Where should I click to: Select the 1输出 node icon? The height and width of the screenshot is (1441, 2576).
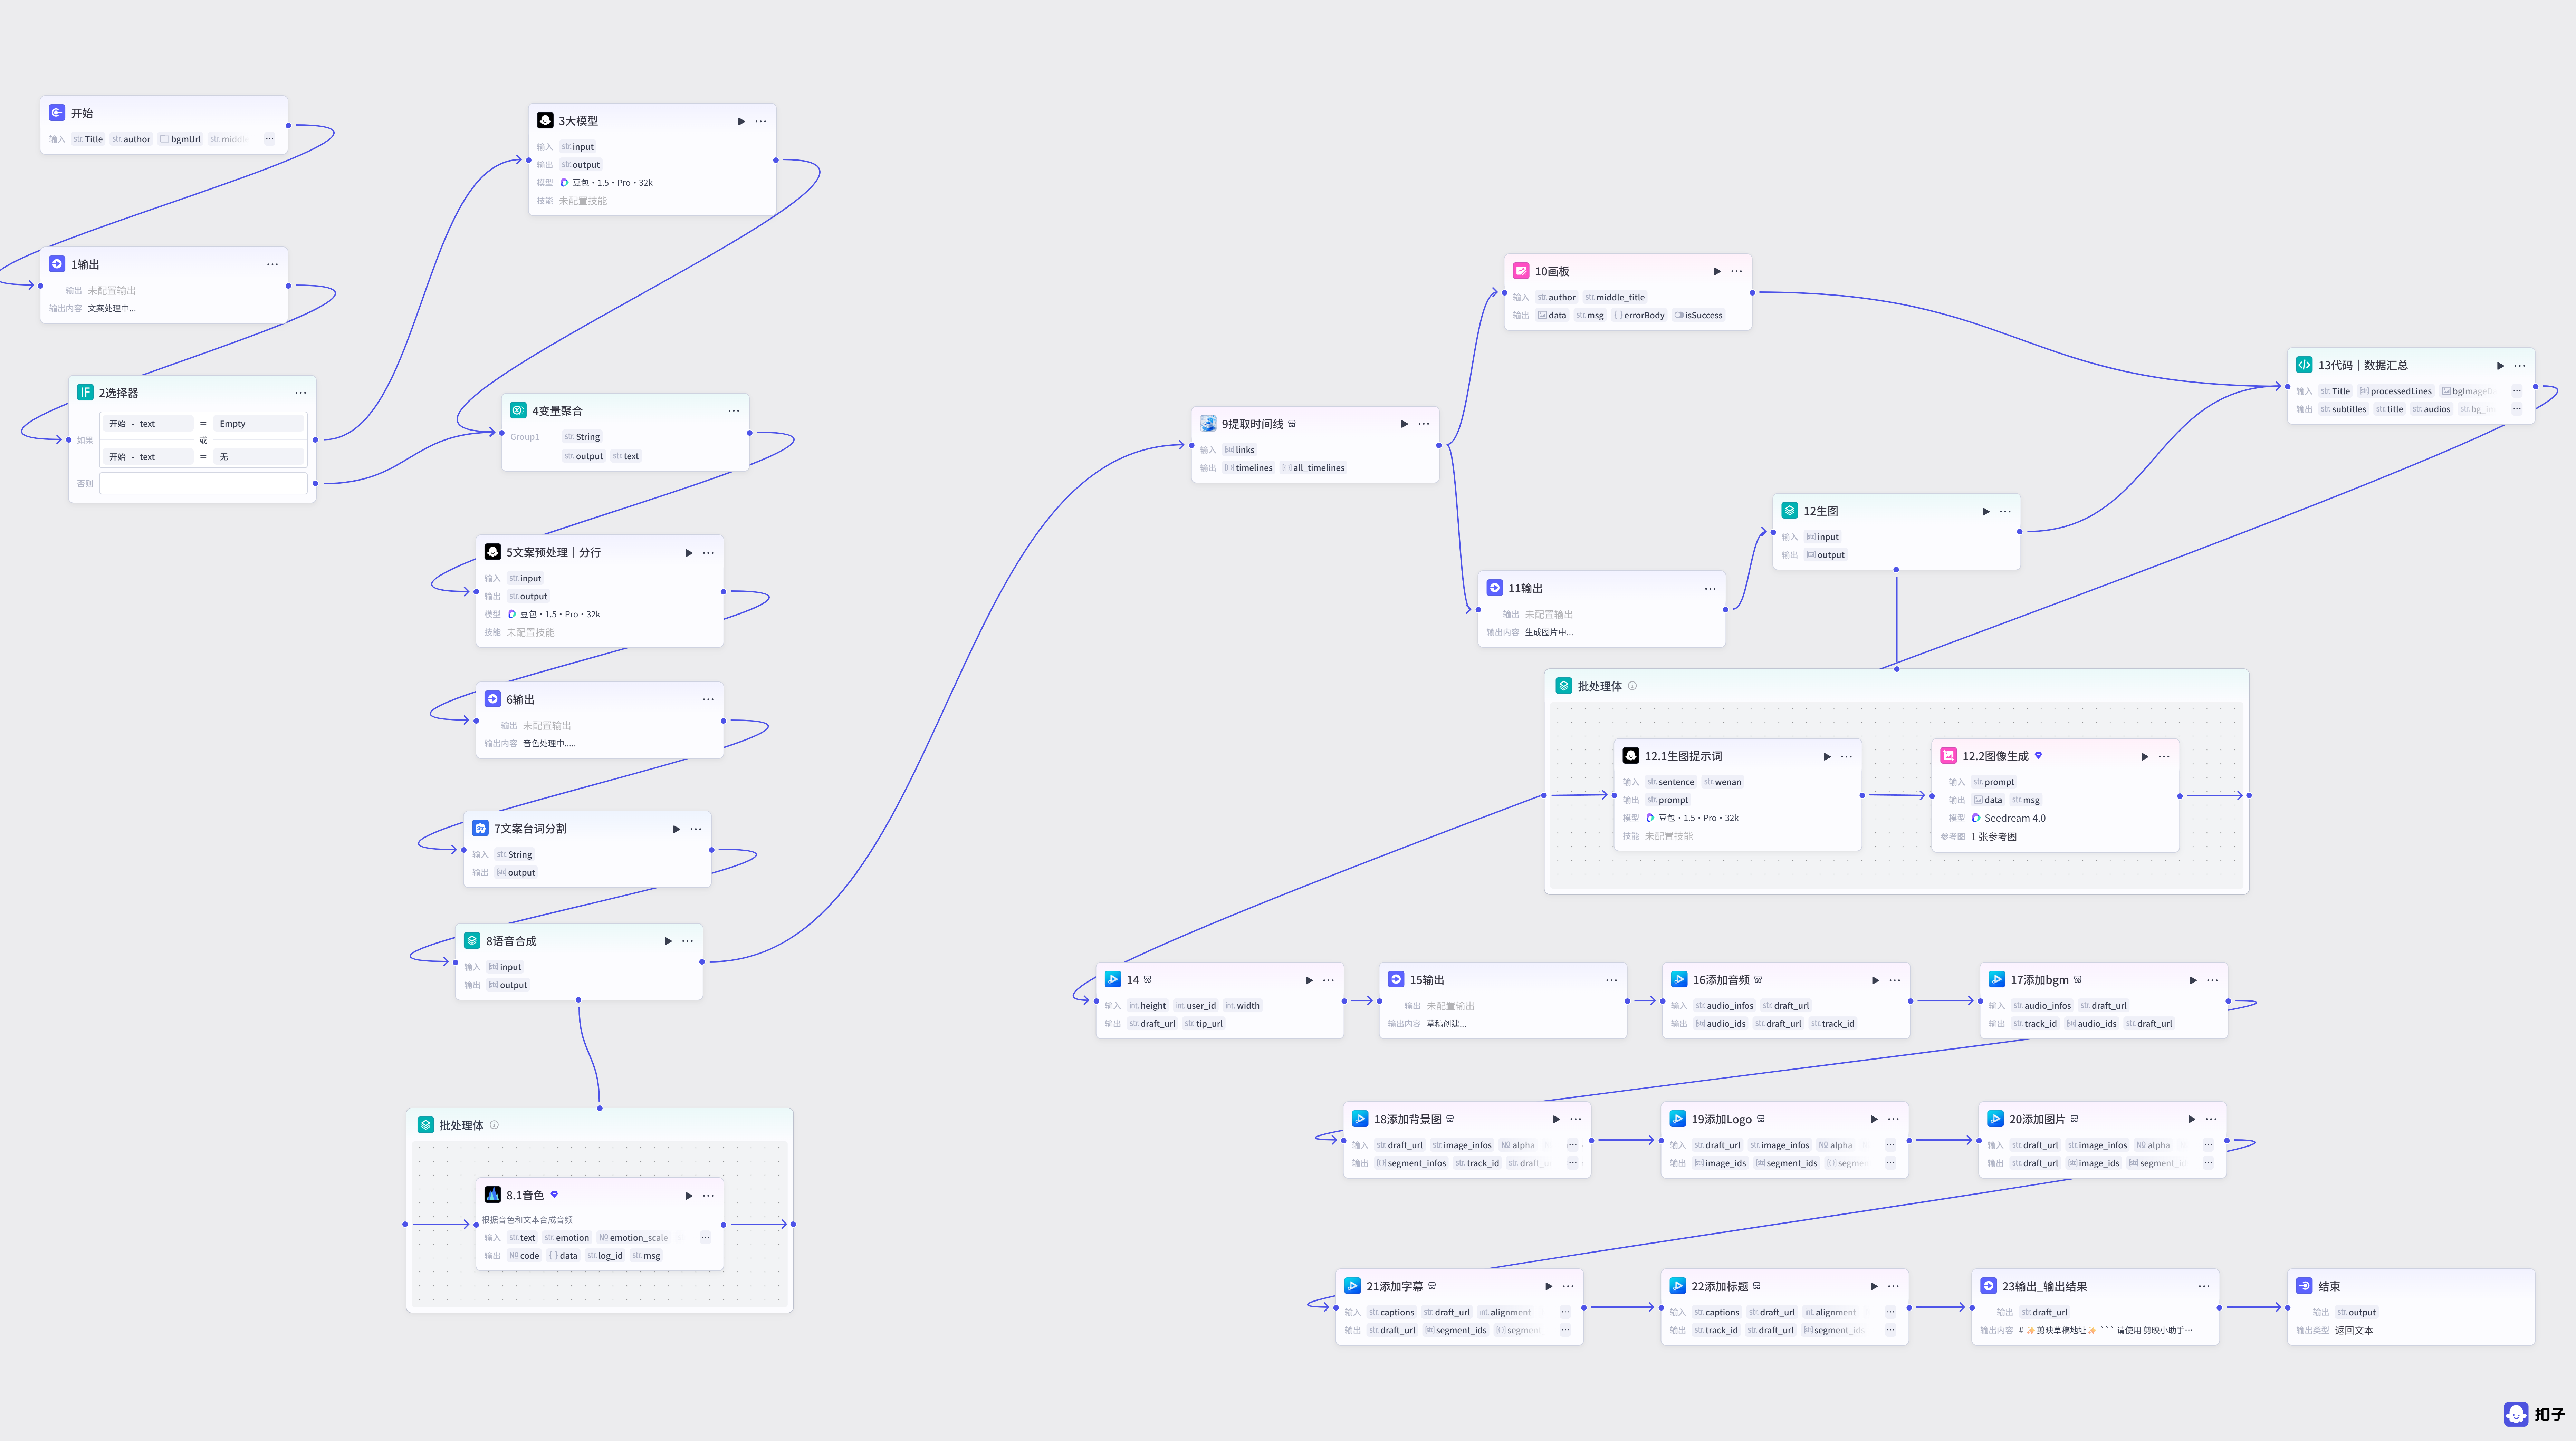(57, 264)
